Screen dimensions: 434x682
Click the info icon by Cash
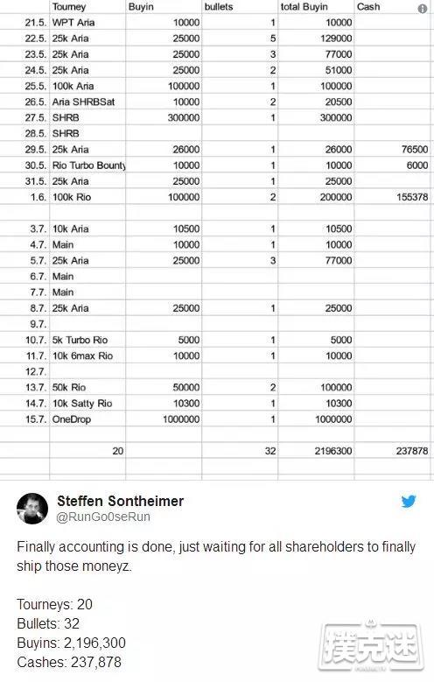click(x=423, y=9)
